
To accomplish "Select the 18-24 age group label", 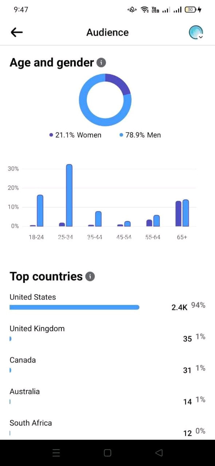I will point(36,237).
